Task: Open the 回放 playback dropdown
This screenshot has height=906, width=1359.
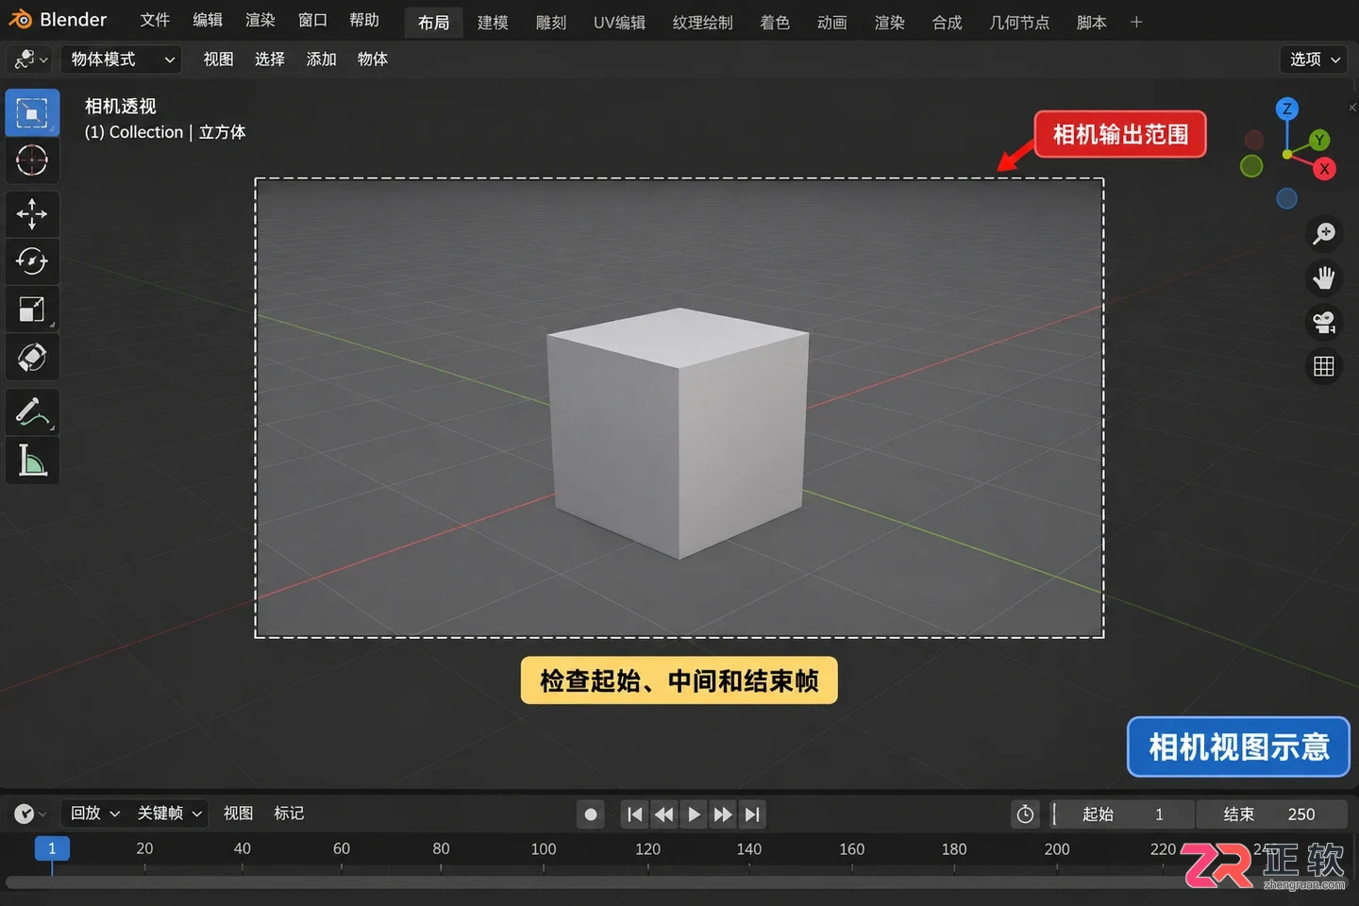Action: point(94,814)
